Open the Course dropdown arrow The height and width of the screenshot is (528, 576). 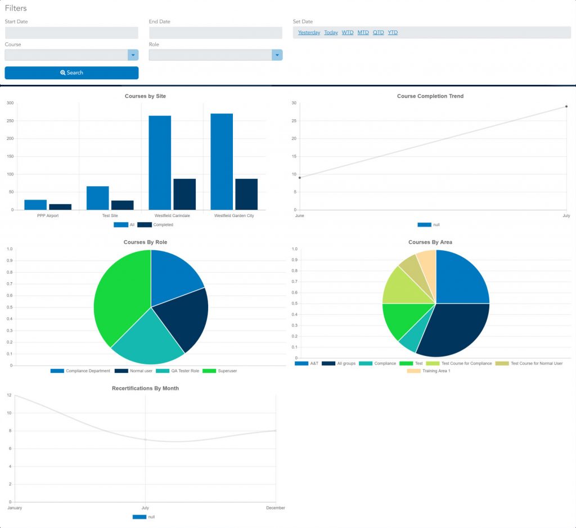(x=133, y=55)
